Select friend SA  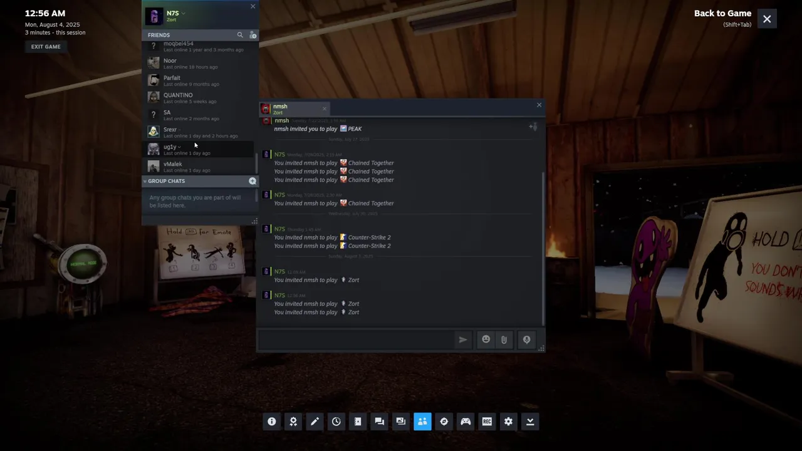pos(199,115)
